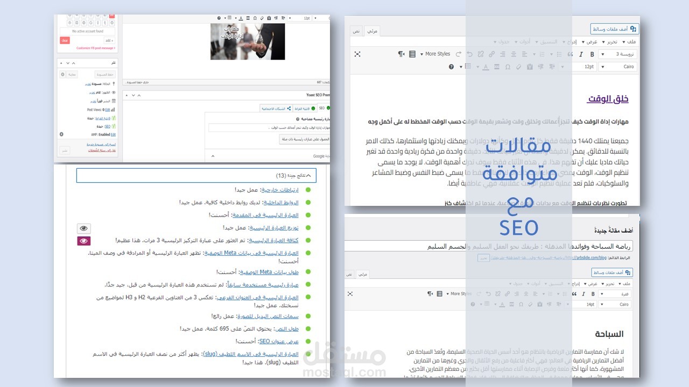The image size is (689, 387).
Task: Toggle the distraction-free fullscreen editing icon
Action: tap(357, 54)
